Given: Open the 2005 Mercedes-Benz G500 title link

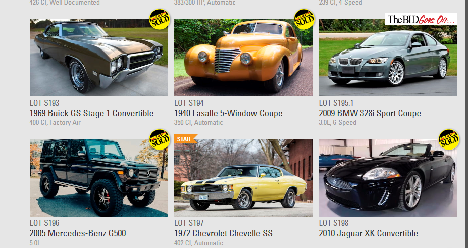Looking at the screenshot, I should point(78,233).
